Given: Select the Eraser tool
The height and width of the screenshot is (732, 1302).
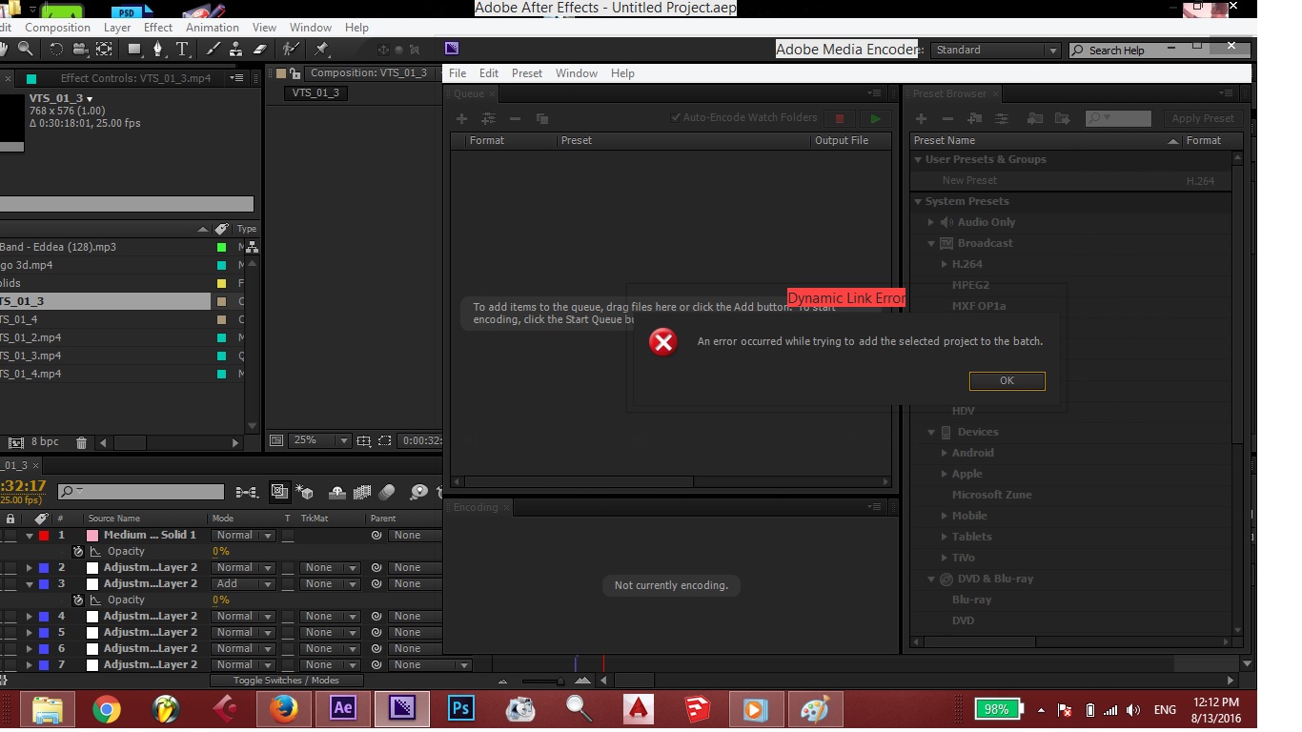Looking at the screenshot, I should (x=261, y=50).
